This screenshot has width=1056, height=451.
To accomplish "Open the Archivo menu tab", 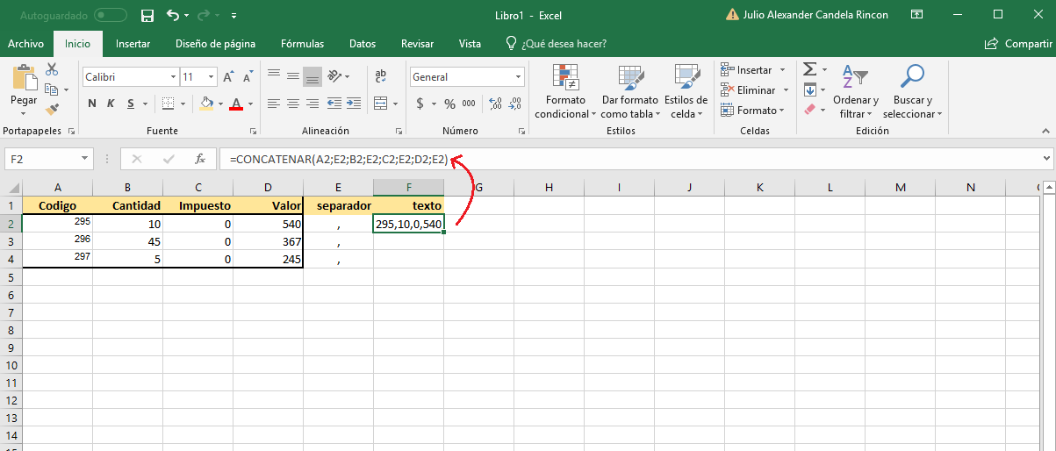I will coord(25,44).
